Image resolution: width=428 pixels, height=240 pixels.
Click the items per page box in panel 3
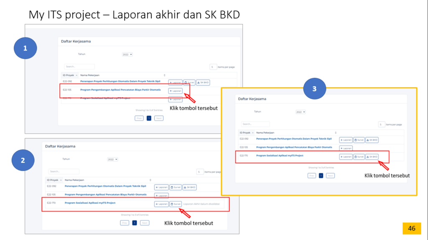click(381, 124)
